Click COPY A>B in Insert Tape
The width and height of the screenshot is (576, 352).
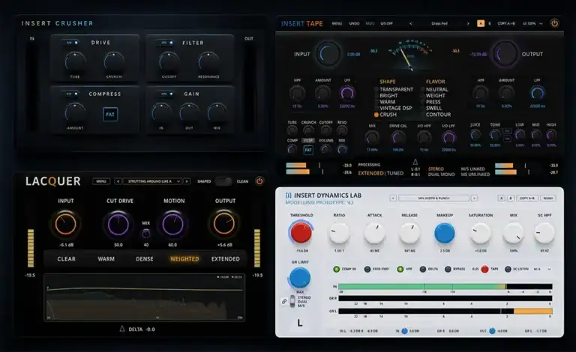[506, 23]
